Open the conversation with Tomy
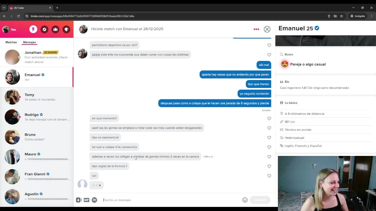This screenshot has width=376, height=211. (37, 97)
